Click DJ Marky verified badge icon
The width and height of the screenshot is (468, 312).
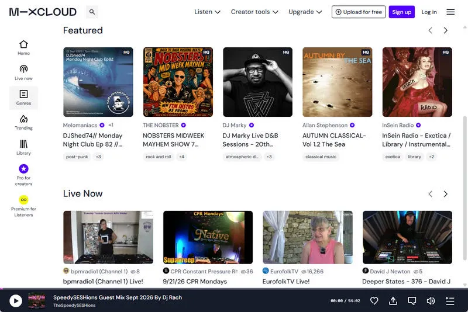click(252, 125)
